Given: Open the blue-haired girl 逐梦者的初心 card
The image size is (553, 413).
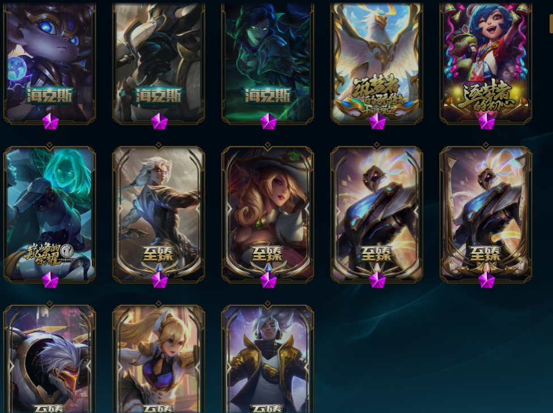Looking at the screenshot, I should 486,63.
